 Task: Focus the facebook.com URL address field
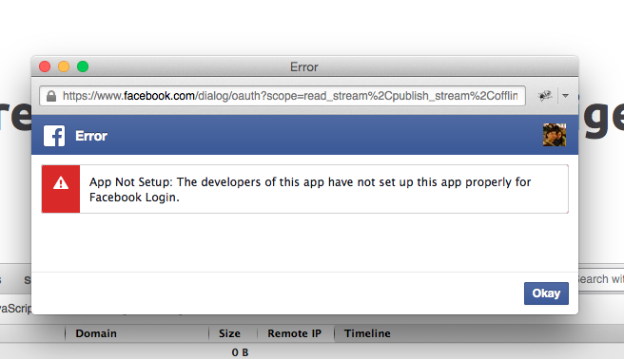283,96
